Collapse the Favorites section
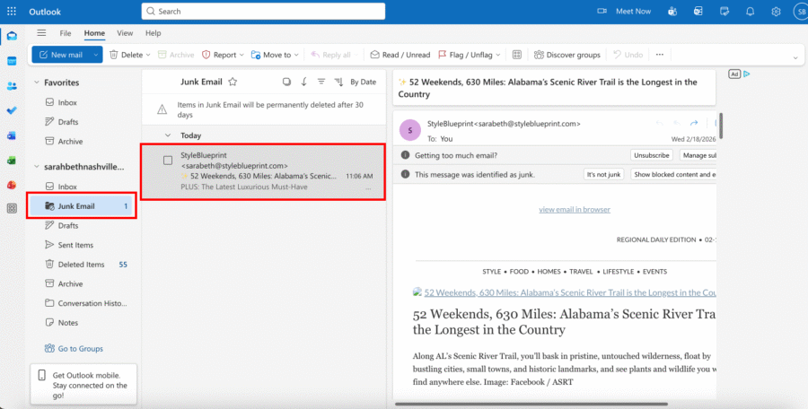Screen dimensions: 808x409 click(x=37, y=83)
